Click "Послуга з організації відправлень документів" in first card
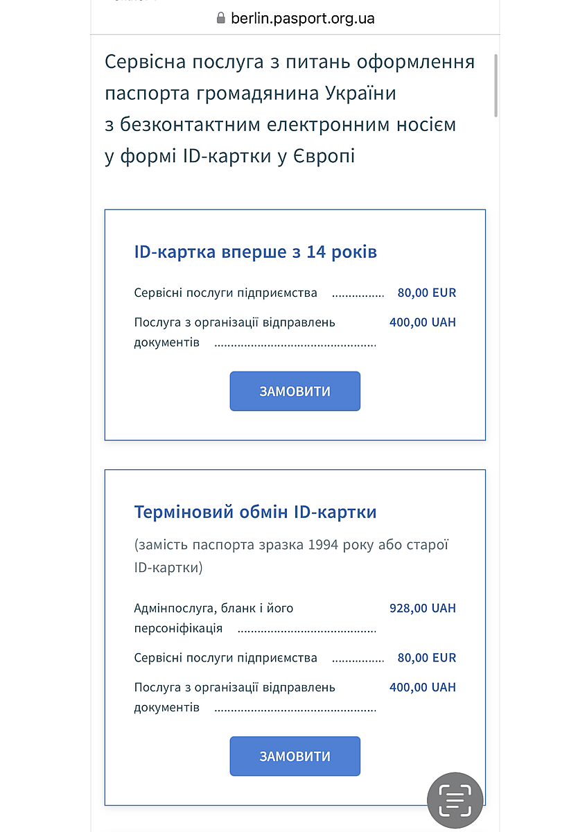This screenshot has height=832, width=578. (x=234, y=331)
